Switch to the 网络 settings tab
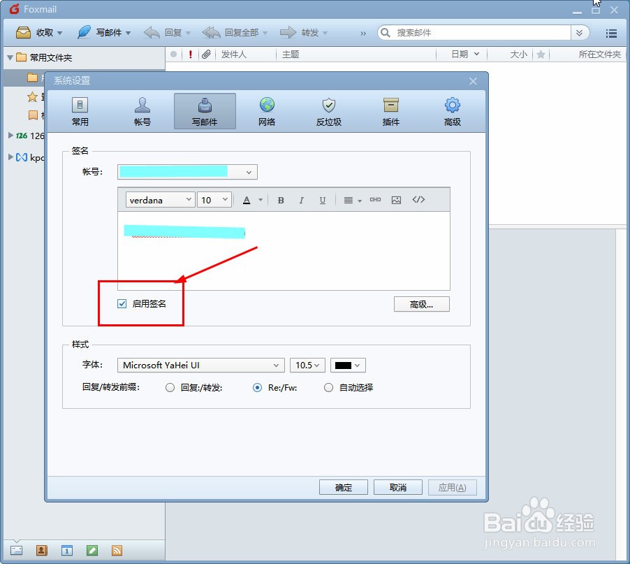This screenshot has width=630, height=564. point(266,110)
